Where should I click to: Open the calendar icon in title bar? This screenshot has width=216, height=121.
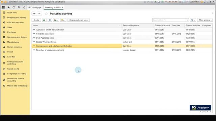166,2
